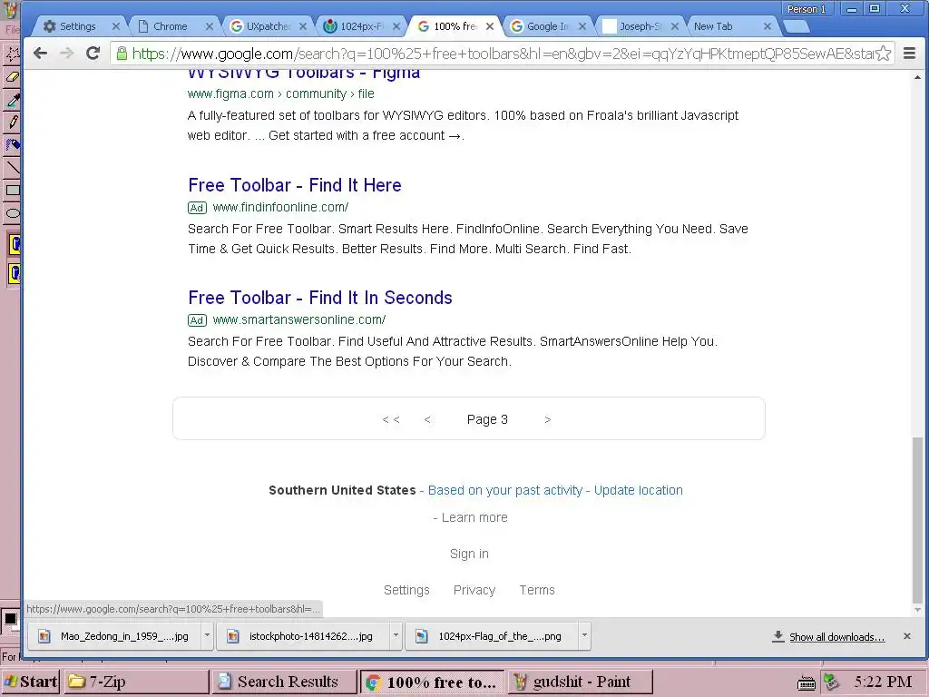Open the Terms footer link

click(x=537, y=590)
